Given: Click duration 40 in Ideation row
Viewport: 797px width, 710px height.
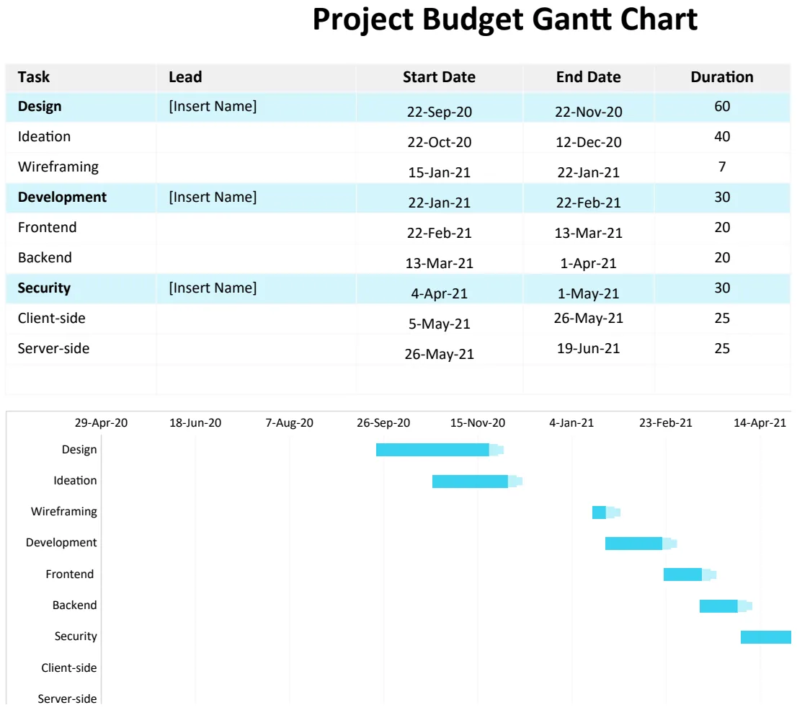Looking at the screenshot, I should 722,136.
